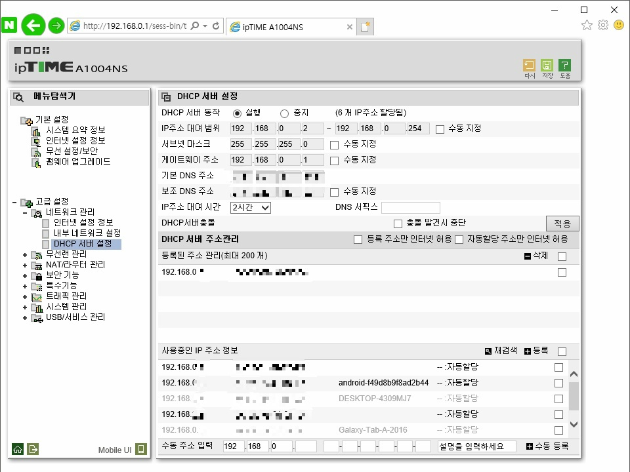Click the browser back arrow button
The image size is (630, 472).
tap(33, 26)
